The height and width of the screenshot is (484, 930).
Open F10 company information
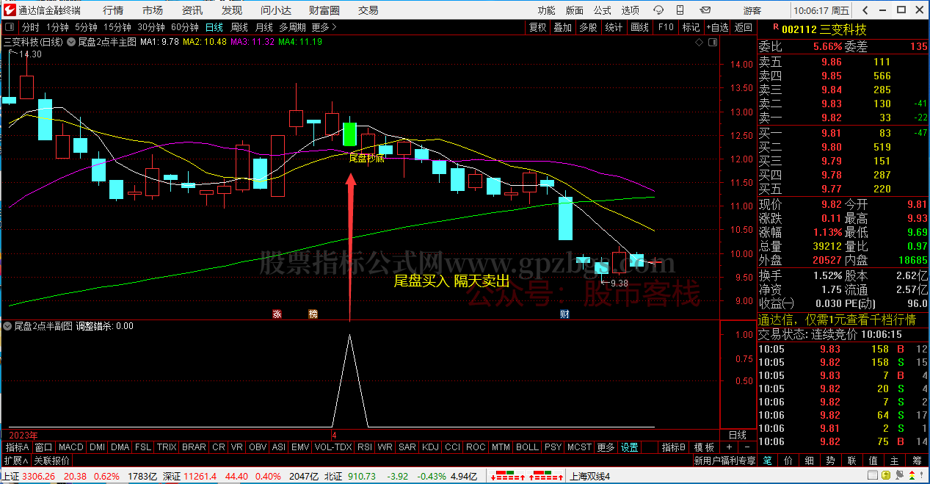click(666, 27)
